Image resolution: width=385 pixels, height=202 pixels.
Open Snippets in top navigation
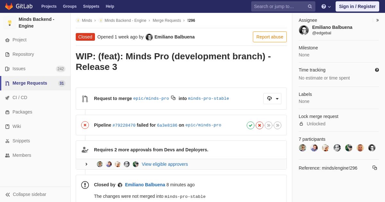[x=91, y=6]
